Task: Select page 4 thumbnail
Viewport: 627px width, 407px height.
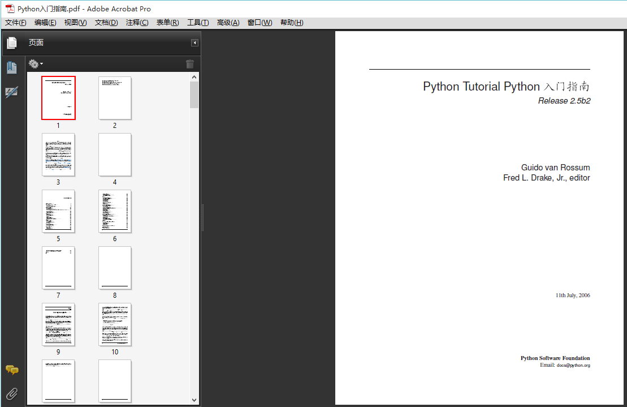Action: coord(115,155)
